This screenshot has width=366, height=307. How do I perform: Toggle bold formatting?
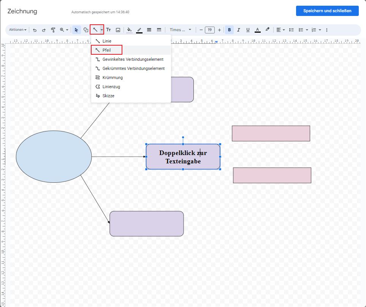pyautogui.click(x=229, y=30)
